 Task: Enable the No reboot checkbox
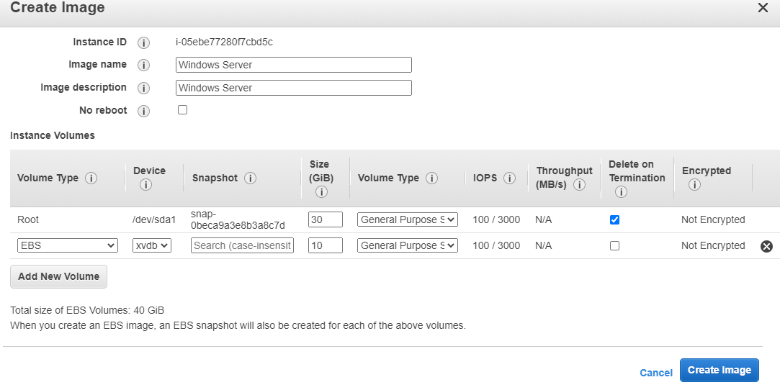[182, 110]
